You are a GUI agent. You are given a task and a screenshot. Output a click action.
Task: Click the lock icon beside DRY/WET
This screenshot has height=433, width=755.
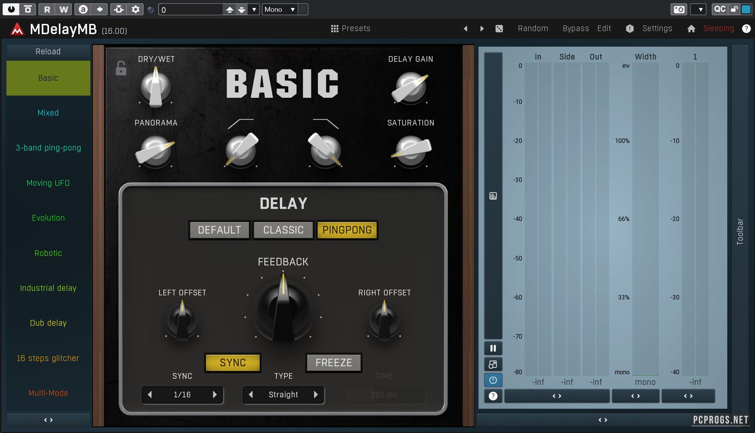click(121, 68)
